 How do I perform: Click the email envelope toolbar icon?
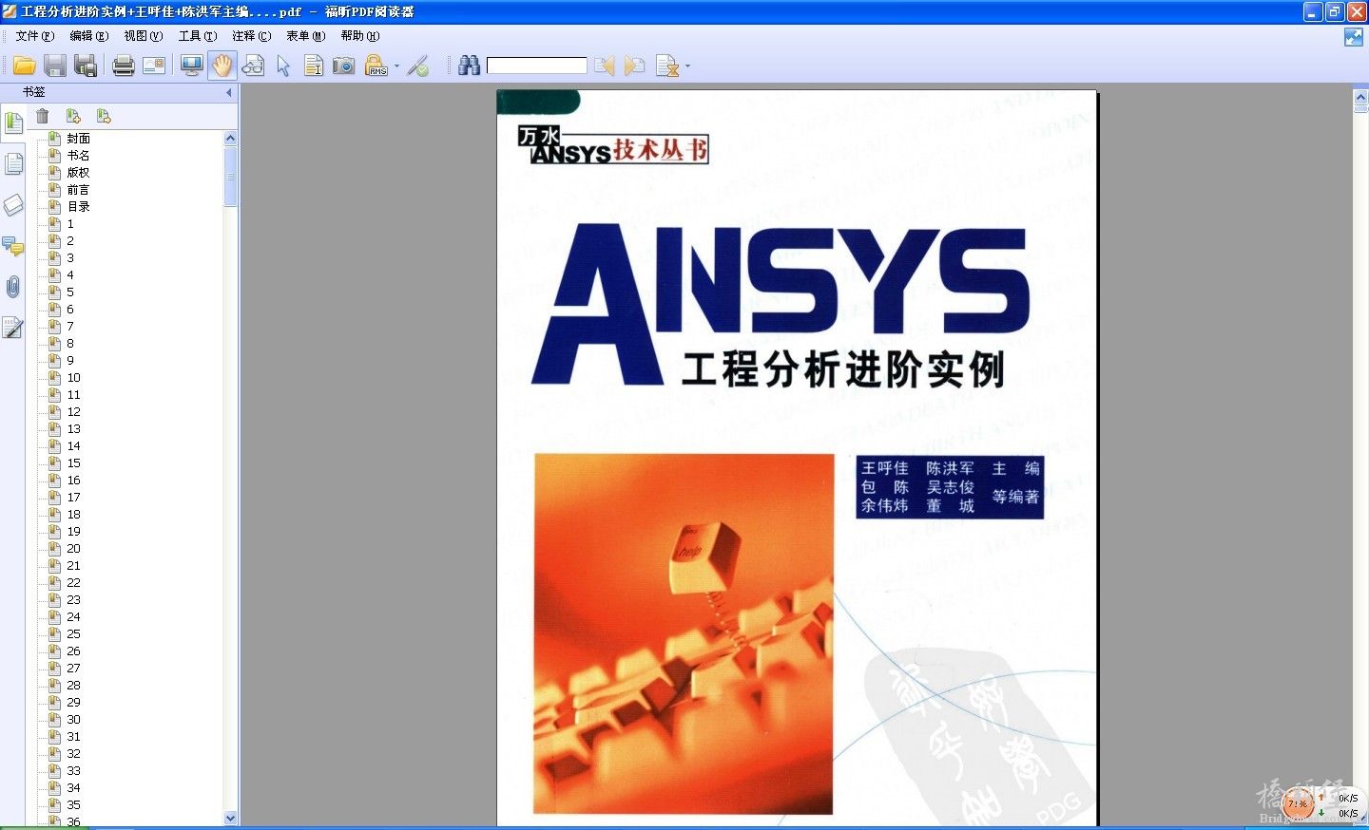point(154,66)
